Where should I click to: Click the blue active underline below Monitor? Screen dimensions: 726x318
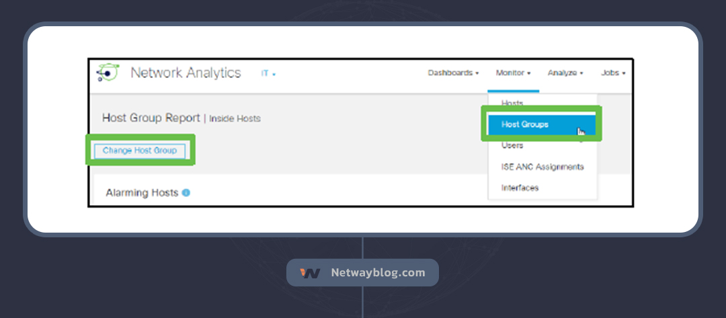pyautogui.click(x=514, y=90)
